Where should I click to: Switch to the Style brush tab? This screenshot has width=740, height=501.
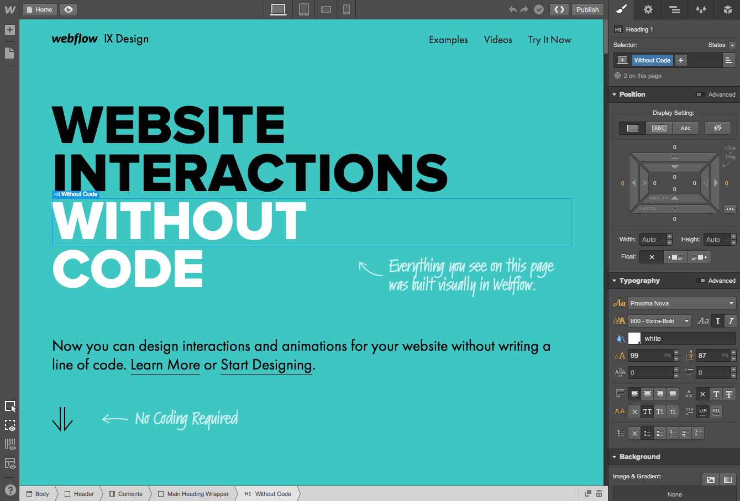621,9
